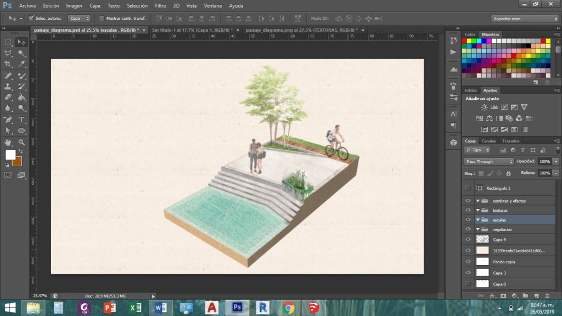Open the Relleno value dropdown arrow

pyautogui.click(x=556, y=173)
